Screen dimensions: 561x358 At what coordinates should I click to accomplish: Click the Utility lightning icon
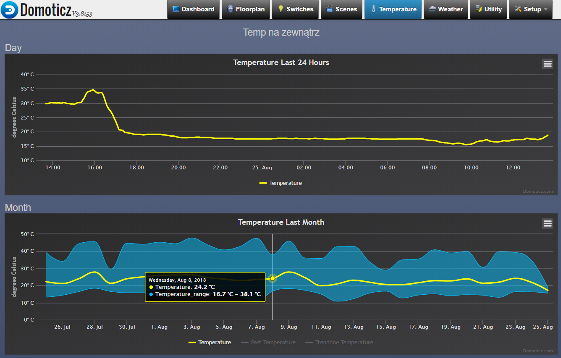(479, 9)
